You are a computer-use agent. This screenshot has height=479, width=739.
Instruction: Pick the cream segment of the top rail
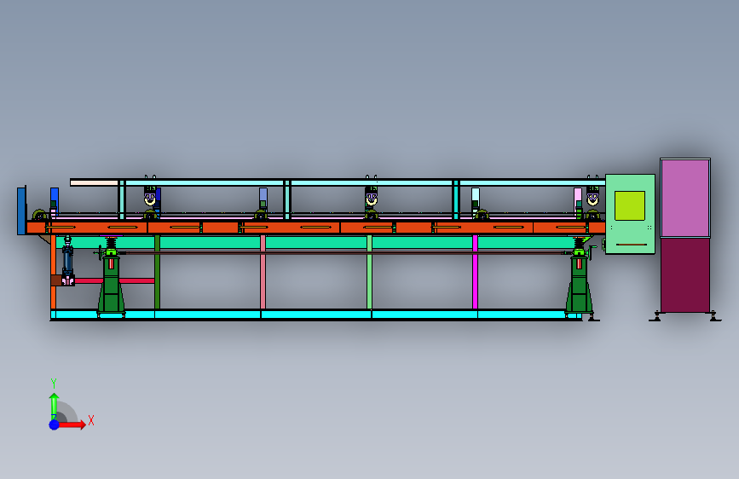coord(94,182)
